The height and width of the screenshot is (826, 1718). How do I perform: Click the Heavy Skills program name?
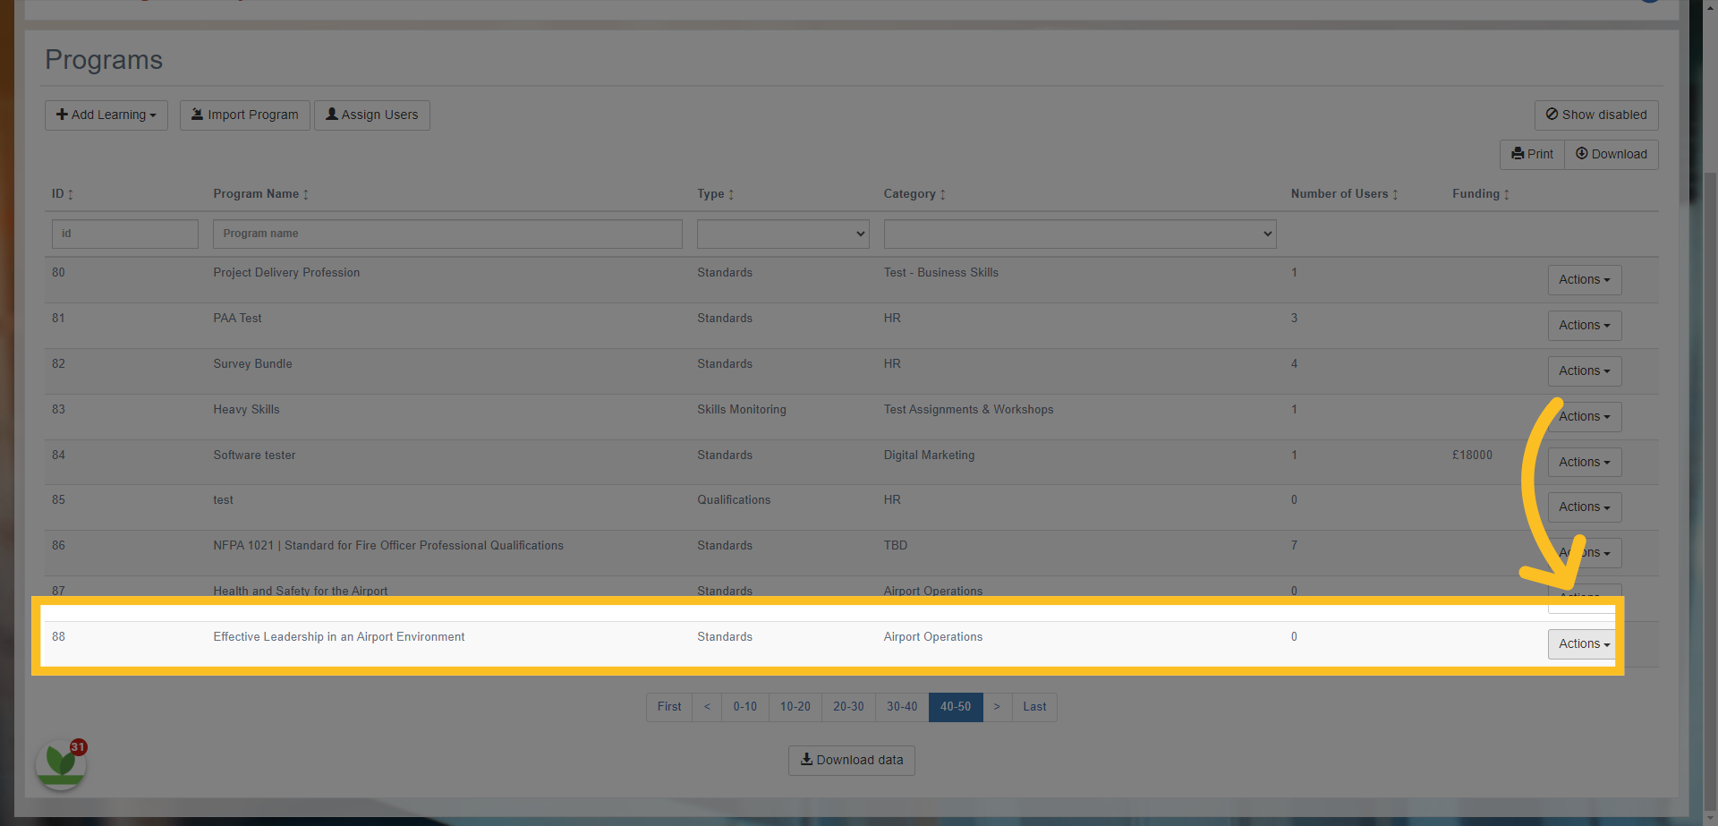tap(246, 410)
